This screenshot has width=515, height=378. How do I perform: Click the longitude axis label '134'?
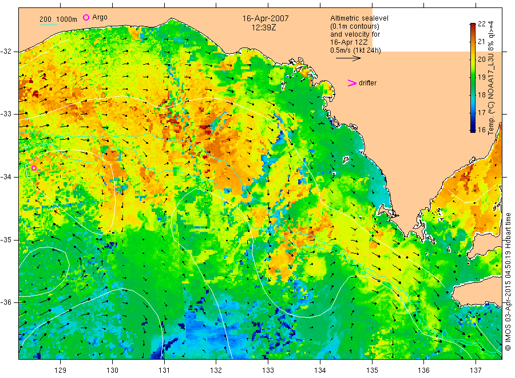pos(320,371)
